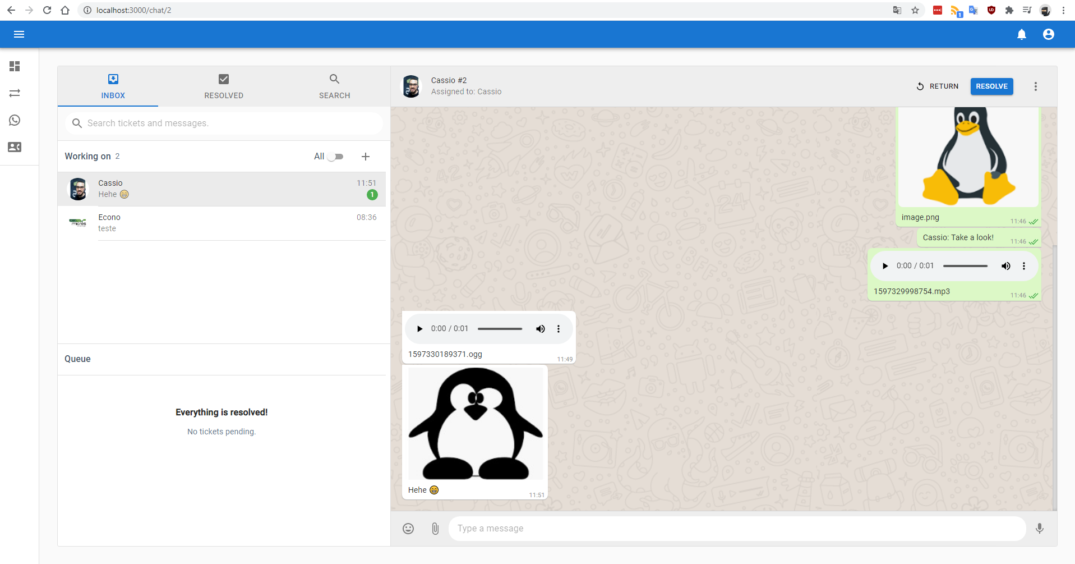Image resolution: width=1075 pixels, height=564 pixels.
Task: Open more options on the .ogg audio player
Action: tap(558, 329)
